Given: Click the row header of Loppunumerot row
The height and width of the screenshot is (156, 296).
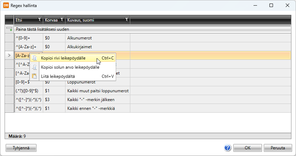Looking at the screenshot, I should [9, 82].
